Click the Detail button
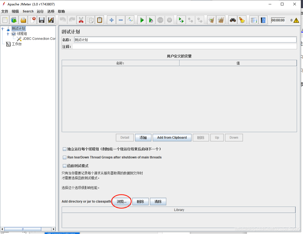Image resolution: width=303 pixels, height=234 pixels. (x=125, y=138)
